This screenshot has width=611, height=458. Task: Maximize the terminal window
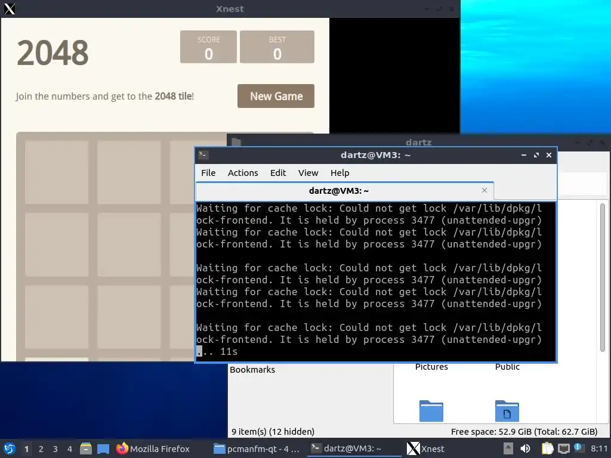tap(536, 155)
